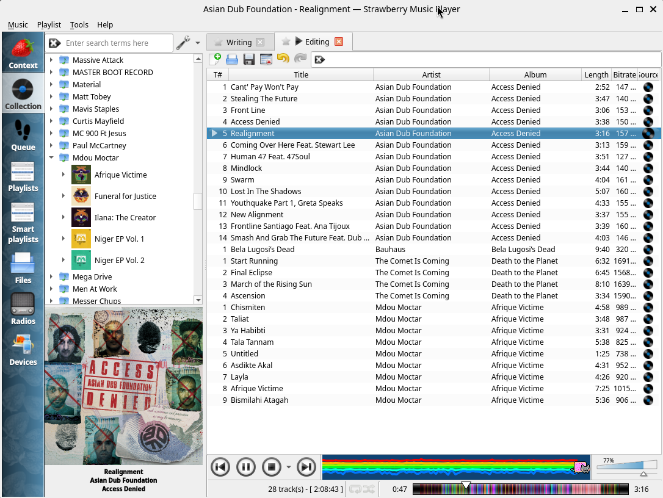The height and width of the screenshot is (498, 663).
Task: Click the source icon on Bela Lugosi's Dead row
Action: click(648, 250)
